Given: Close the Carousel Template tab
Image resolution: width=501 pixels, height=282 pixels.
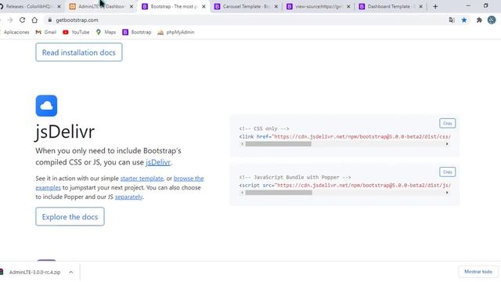Looking at the screenshot, I should pos(276,6).
